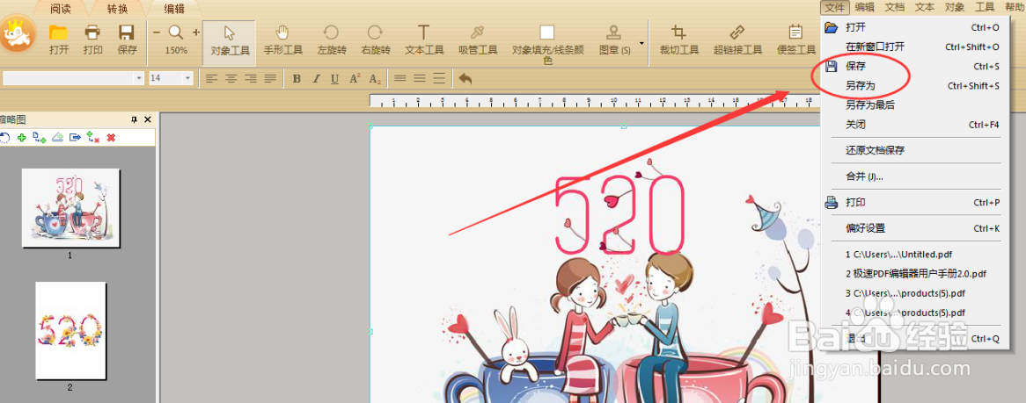Screen dimensions: 1026x403
Task: Toggle subscript formatting
Action: point(375,79)
